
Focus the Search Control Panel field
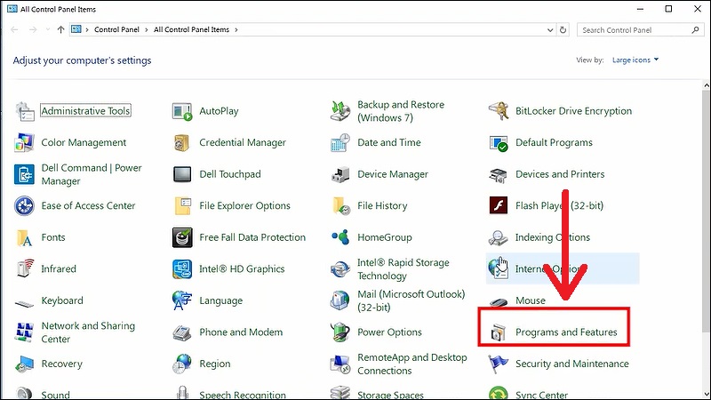pyautogui.click(x=640, y=30)
